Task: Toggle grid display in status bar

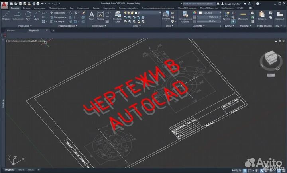Action: tap(244, 171)
